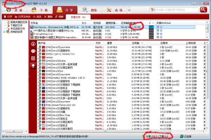Expand the arrow dropdown beside 高级

129,10
